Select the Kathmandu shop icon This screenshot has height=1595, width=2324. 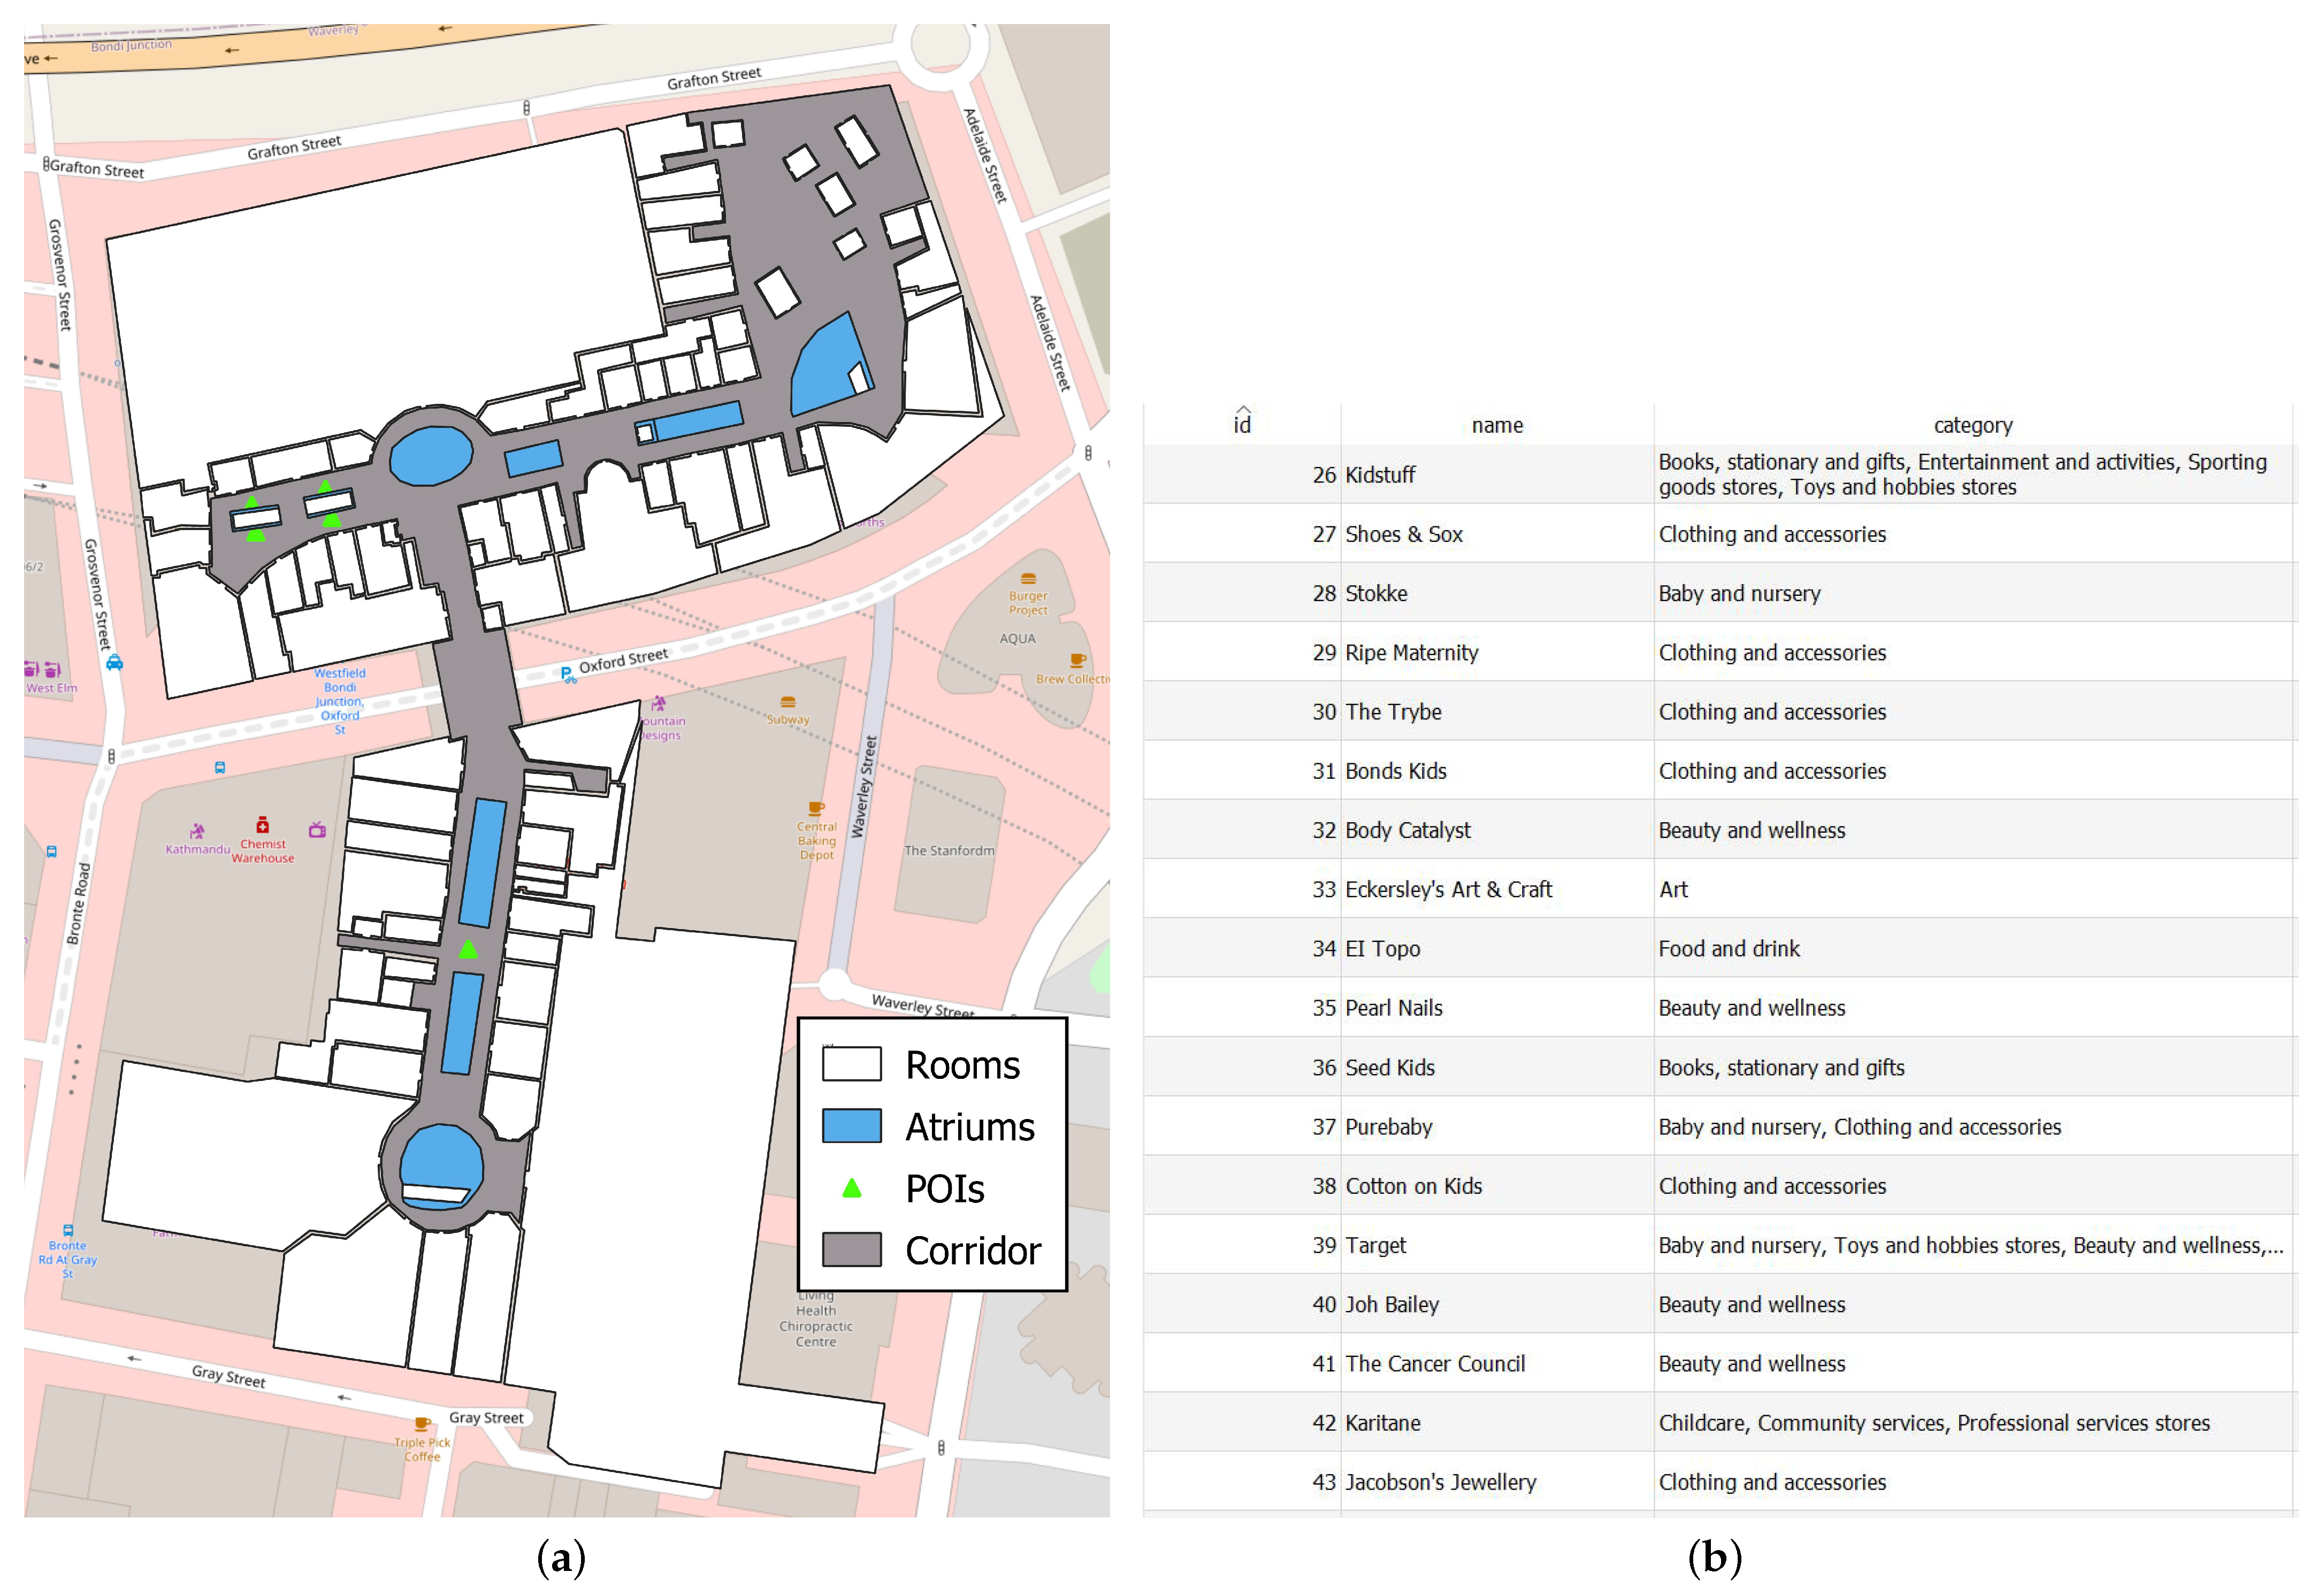pos(197,832)
